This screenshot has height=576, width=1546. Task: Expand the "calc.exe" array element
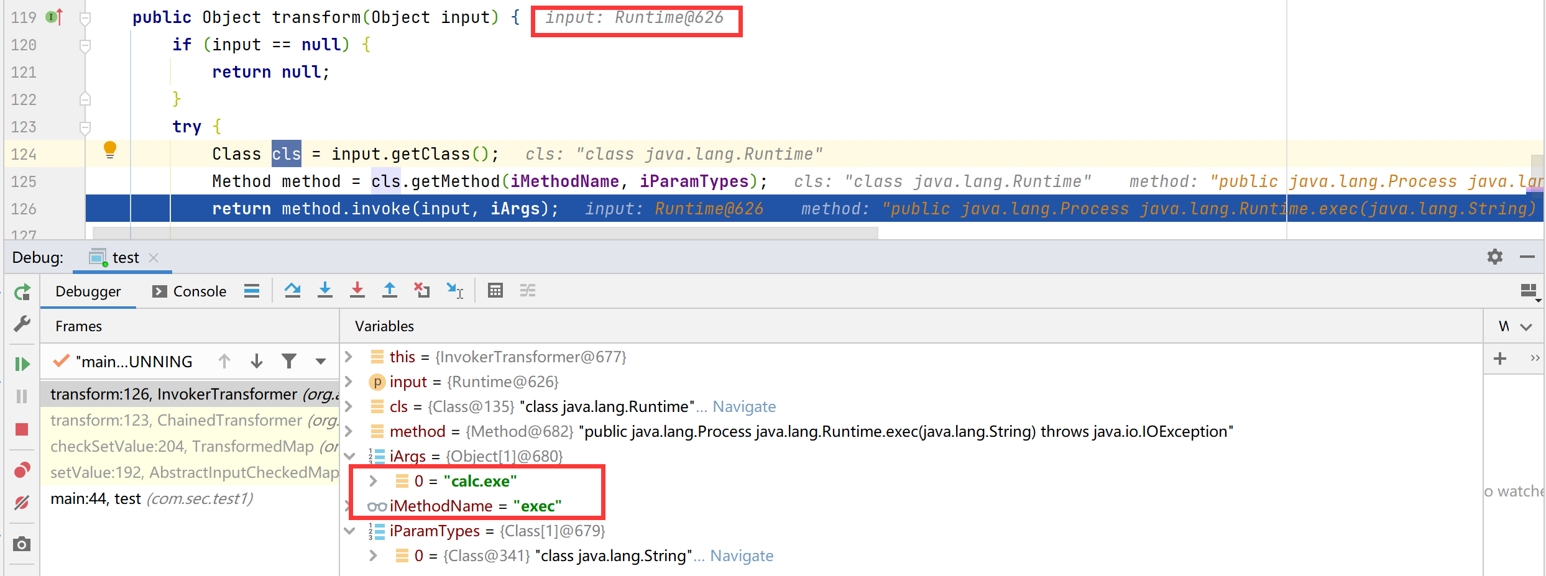coord(374,481)
